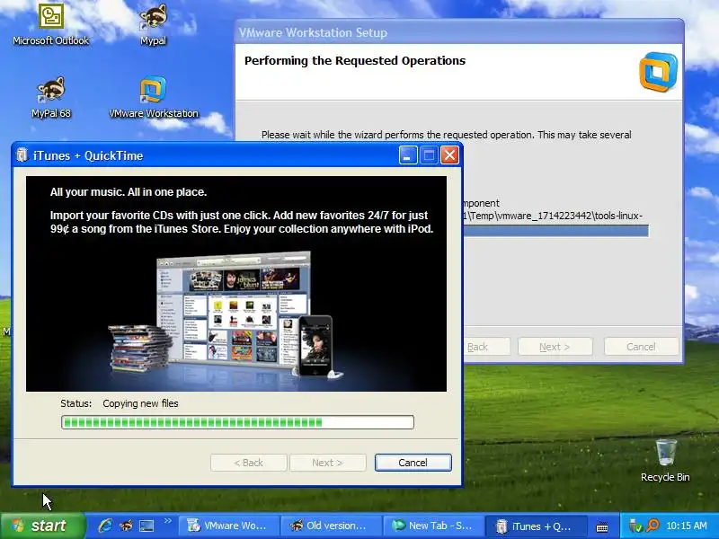This screenshot has height=539, width=719.
Task: Switch to the Old version taskbar button
Action: pos(330,526)
